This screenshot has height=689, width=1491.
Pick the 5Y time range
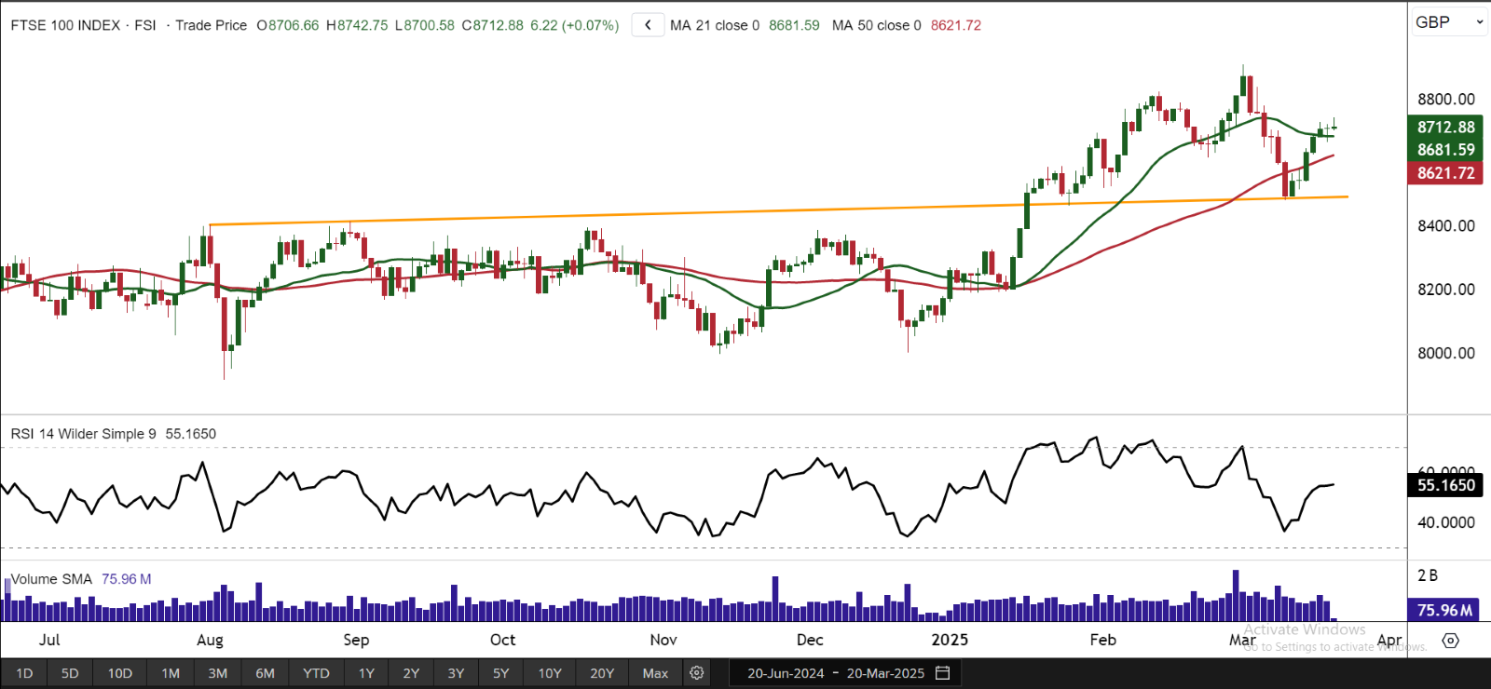click(x=500, y=673)
